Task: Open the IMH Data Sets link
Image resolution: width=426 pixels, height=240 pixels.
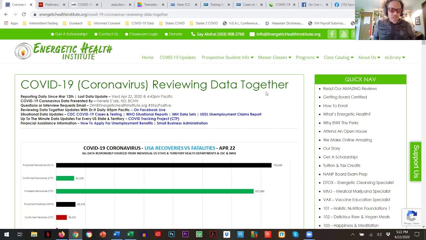Action: [184, 114]
